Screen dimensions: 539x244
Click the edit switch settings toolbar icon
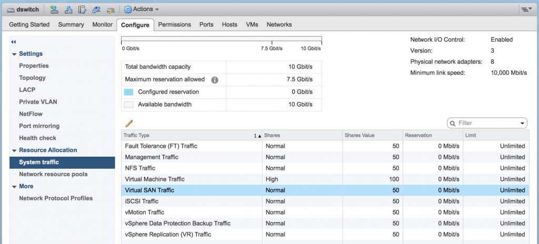(x=110, y=9)
